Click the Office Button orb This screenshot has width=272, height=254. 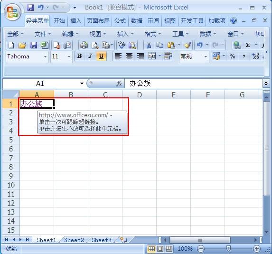[x=12, y=12]
